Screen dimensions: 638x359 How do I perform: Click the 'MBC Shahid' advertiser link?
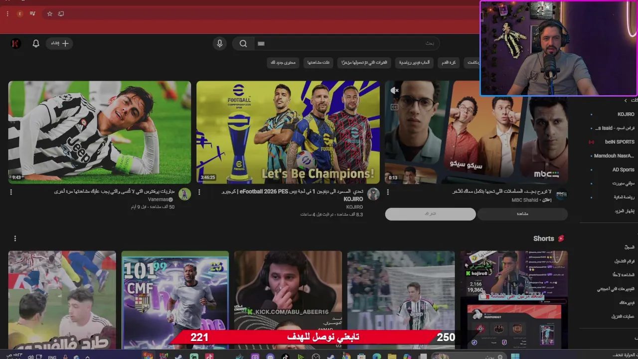525,200
